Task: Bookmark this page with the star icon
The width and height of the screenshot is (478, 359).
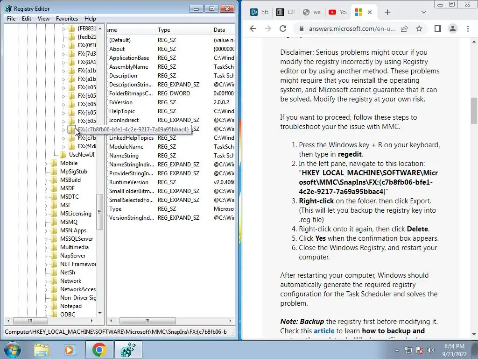Action: coord(419,29)
